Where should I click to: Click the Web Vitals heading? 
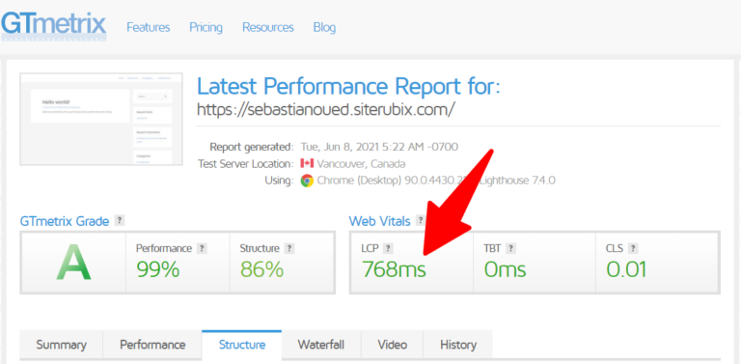tap(379, 221)
